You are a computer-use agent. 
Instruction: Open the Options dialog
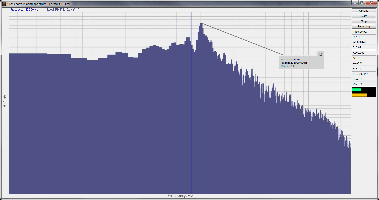click(x=363, y=10)
